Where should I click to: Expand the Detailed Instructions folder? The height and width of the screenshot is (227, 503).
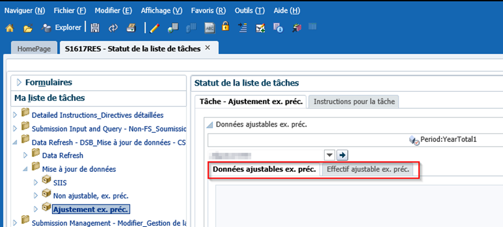tap(15, 115)
